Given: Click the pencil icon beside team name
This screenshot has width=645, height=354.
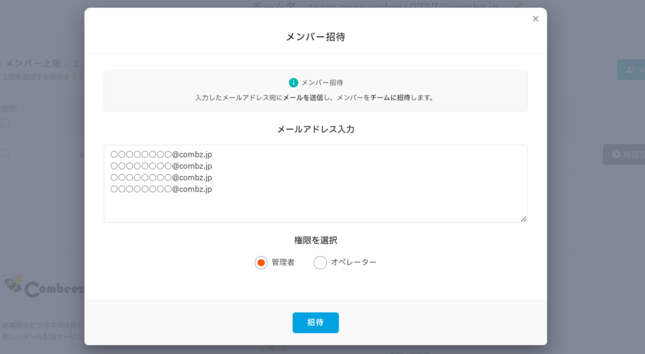Looking at the screenshot, I should click(518, 6).
